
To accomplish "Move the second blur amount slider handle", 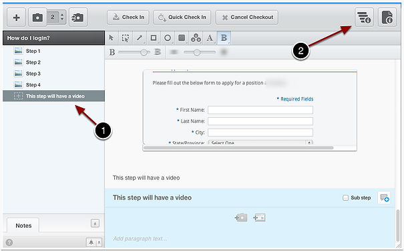I will click(197, 52).
